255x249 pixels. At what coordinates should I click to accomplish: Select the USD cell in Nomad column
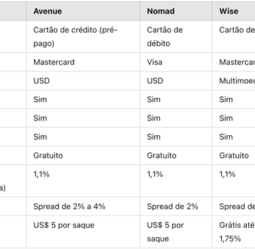tap(176, 81)
